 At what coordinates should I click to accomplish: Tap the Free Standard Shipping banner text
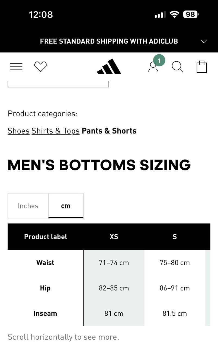click(x=109, y=41)
